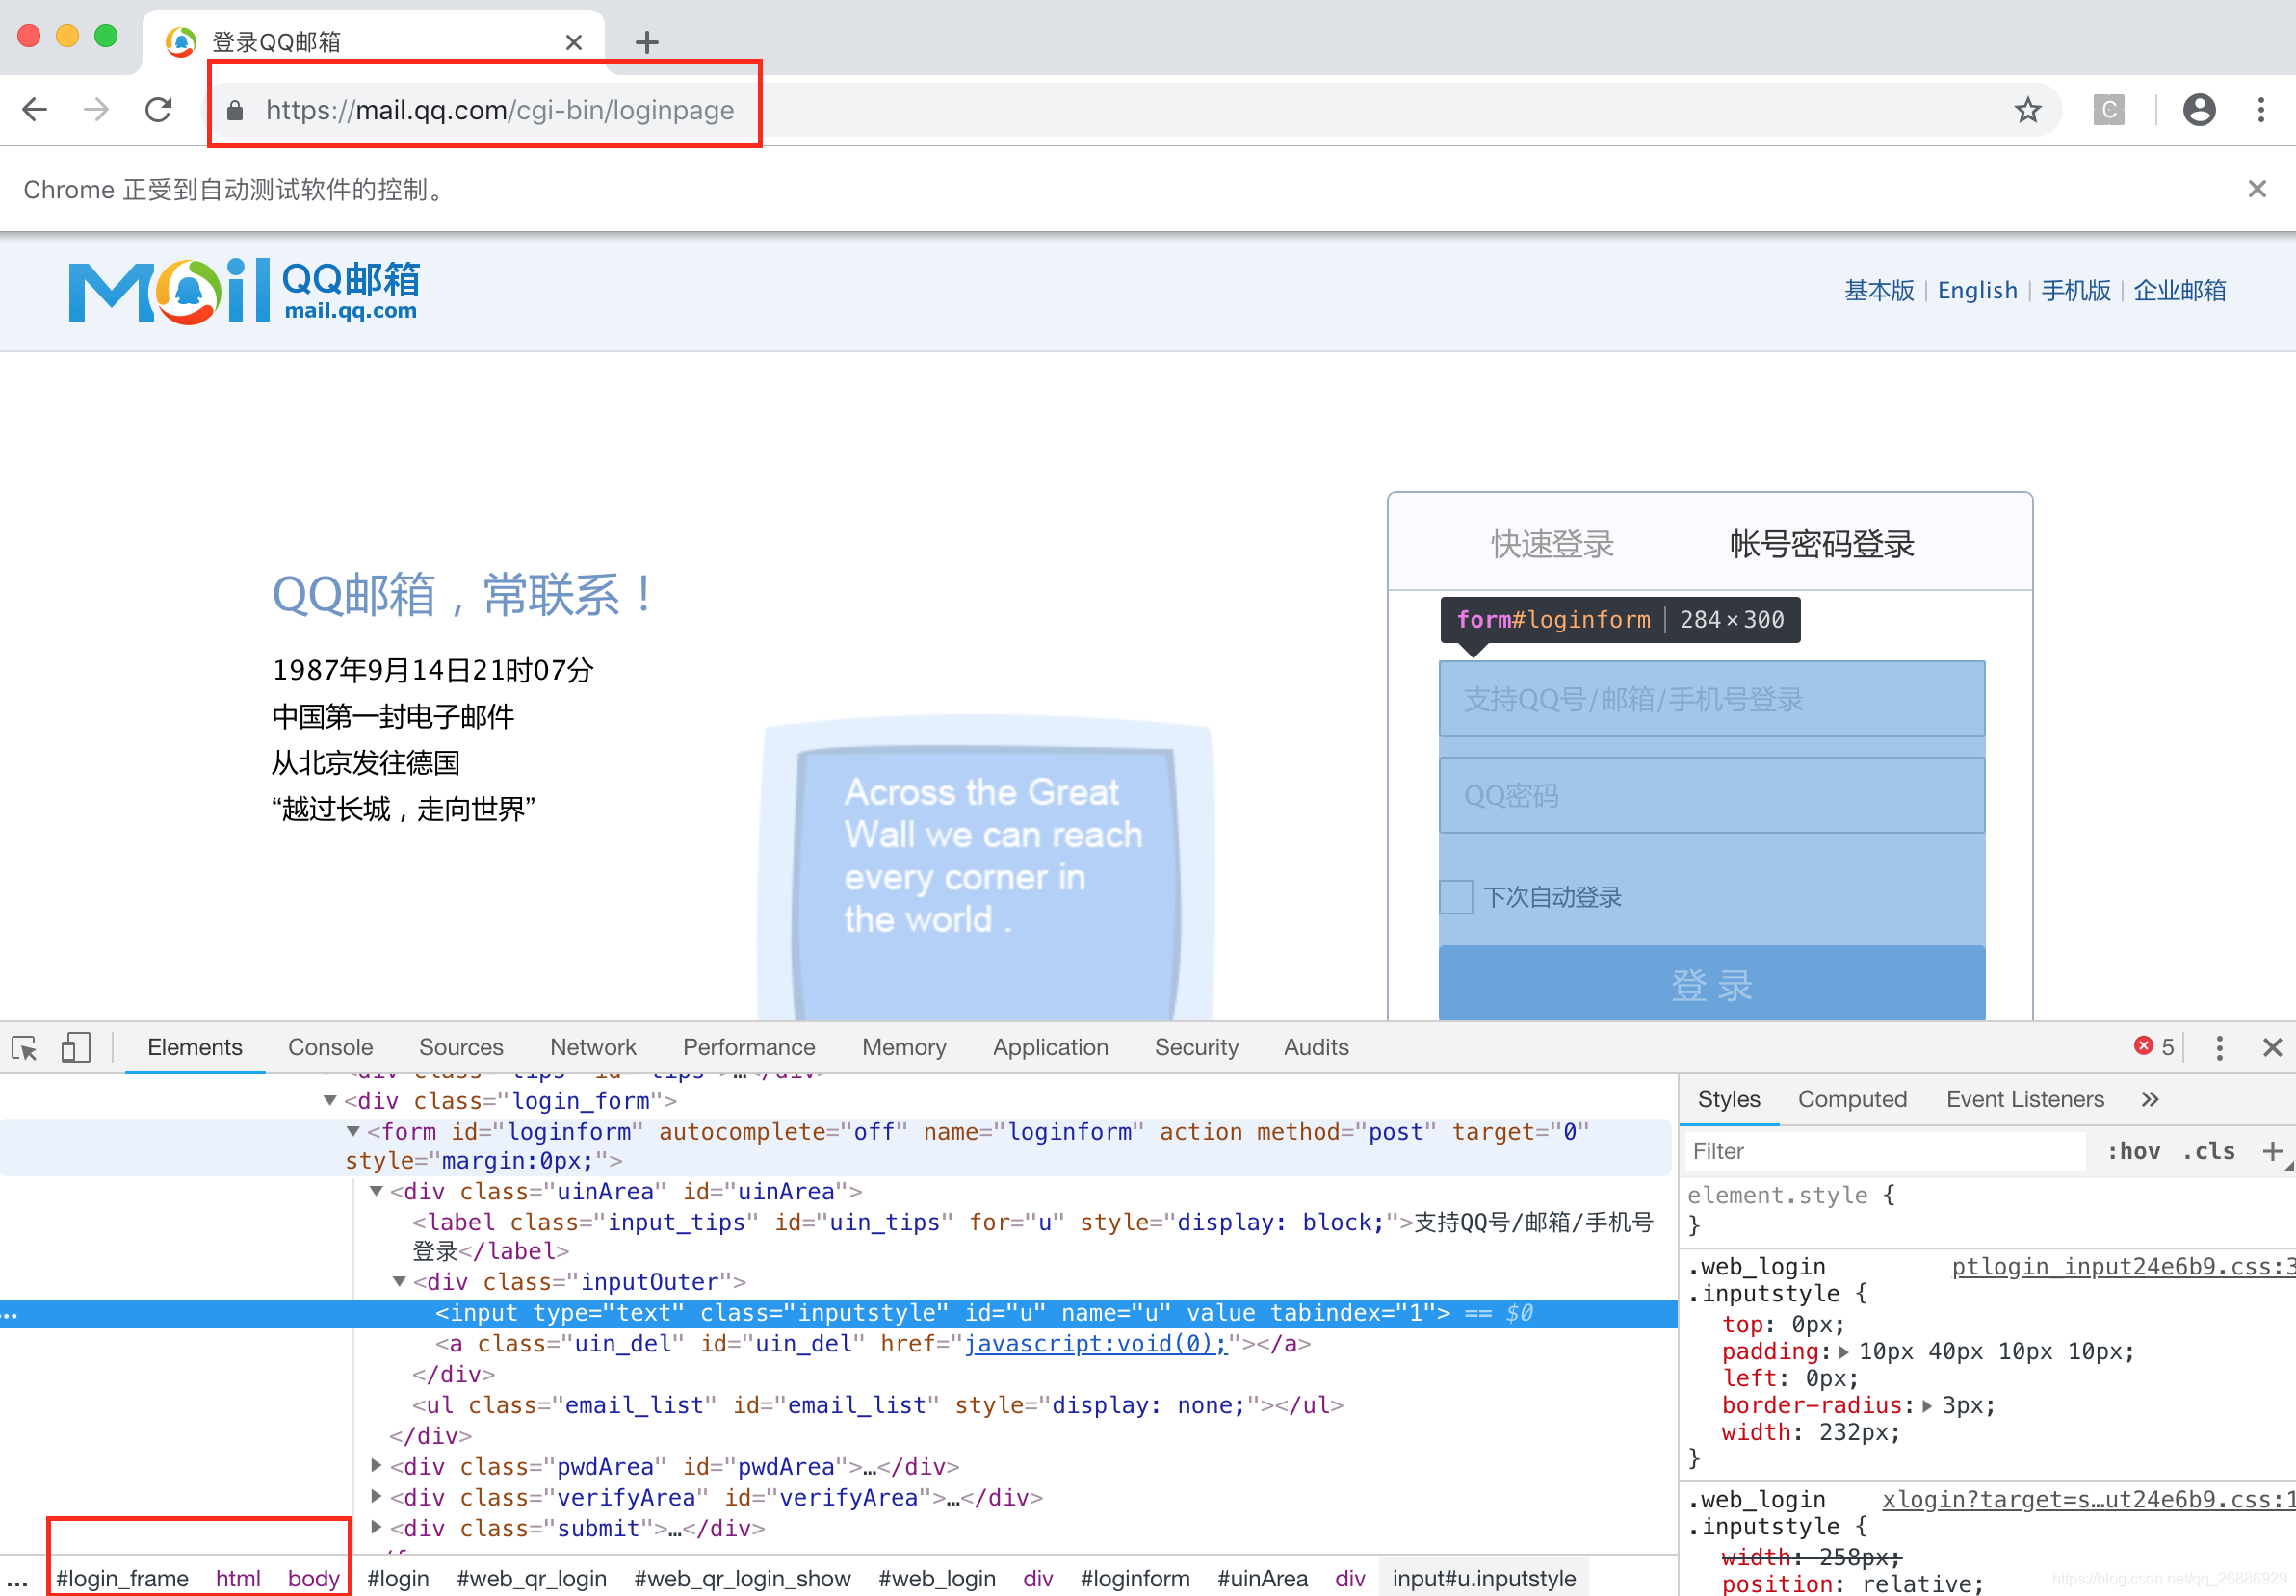Image resolution: width=2296 pixels, height=1596 pixels.
Task: Bookmark this page with the star icon
Action: (2027, 109)
